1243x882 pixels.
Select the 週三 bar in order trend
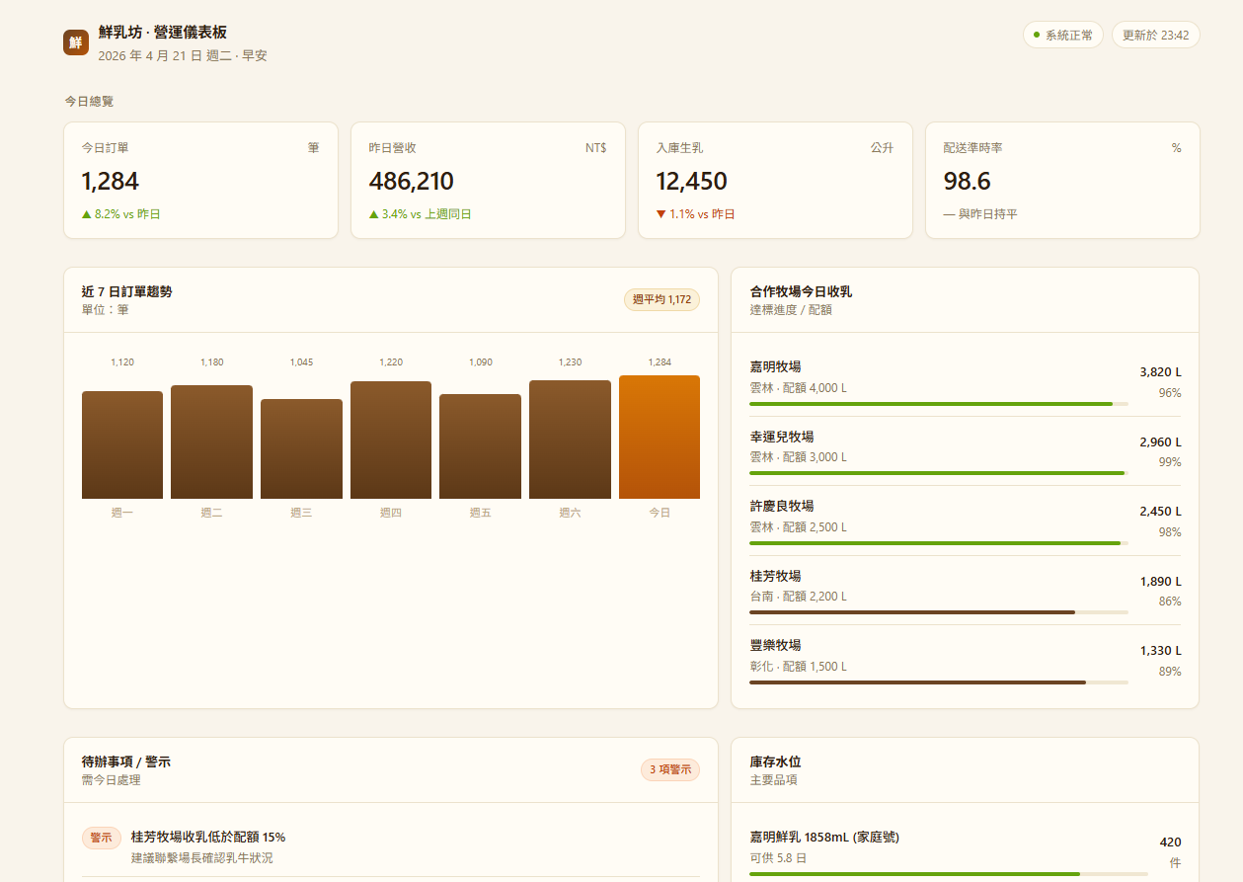[x=301, y=449]
